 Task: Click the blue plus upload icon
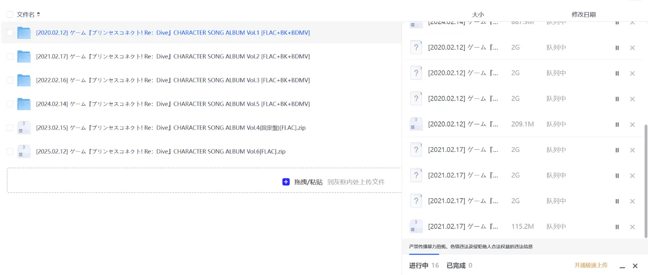[x=286, y=182]
